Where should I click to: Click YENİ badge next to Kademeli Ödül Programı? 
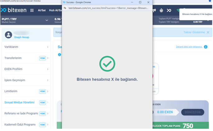click(x=43, y=125)
